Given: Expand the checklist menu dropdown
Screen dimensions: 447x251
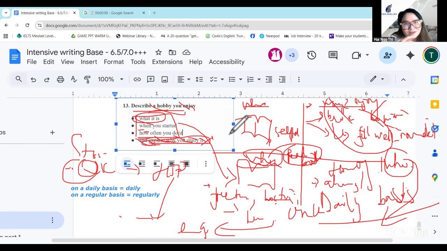Looking at the screenshot, I should [222, 79].
